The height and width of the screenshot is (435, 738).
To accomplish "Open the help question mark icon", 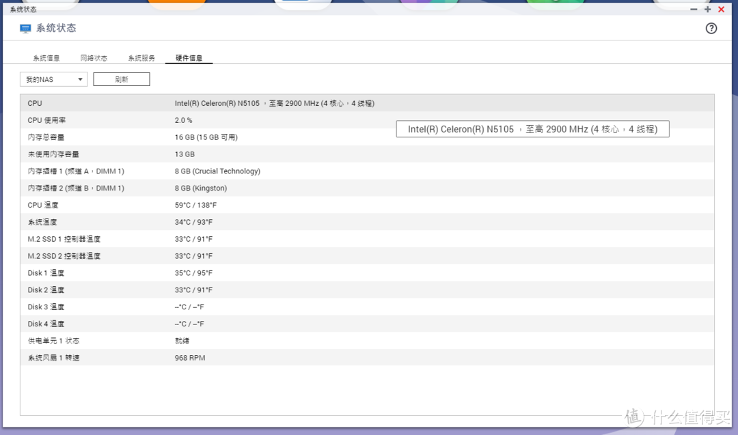I will (711, 29).
